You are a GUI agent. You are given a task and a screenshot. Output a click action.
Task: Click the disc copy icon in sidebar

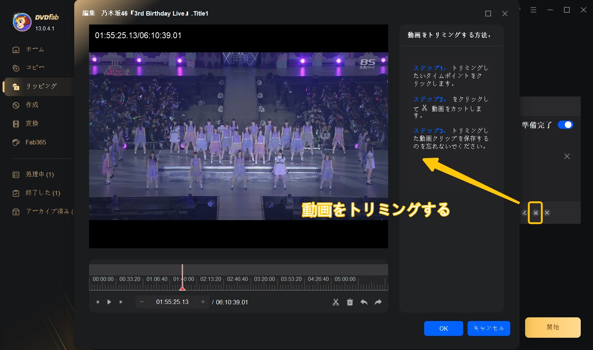click(x=16, y=68)
